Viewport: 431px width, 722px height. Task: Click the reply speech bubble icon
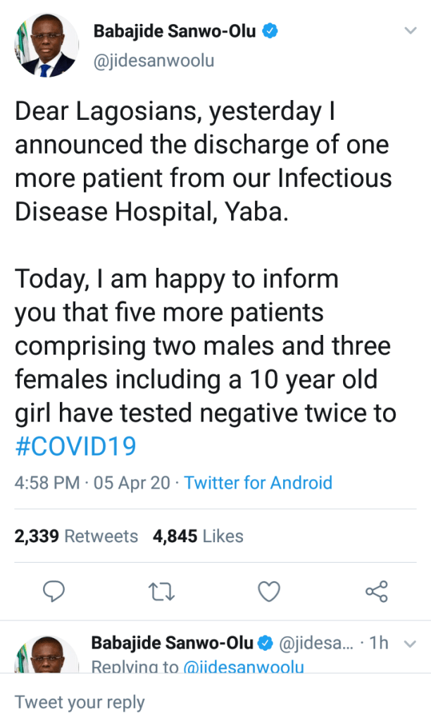[x=54, y=591]
